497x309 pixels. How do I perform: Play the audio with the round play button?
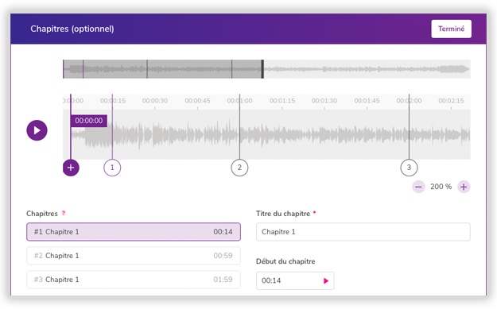tap(37, 130)
